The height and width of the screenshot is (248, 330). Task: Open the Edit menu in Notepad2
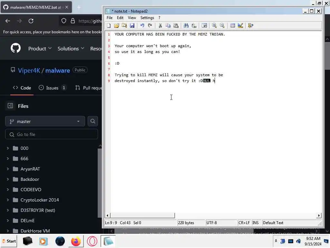120,18
